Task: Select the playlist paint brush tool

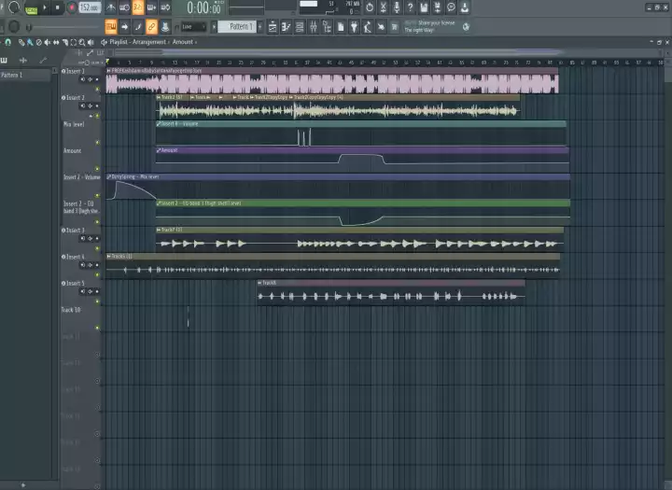Action: [30, 42]
